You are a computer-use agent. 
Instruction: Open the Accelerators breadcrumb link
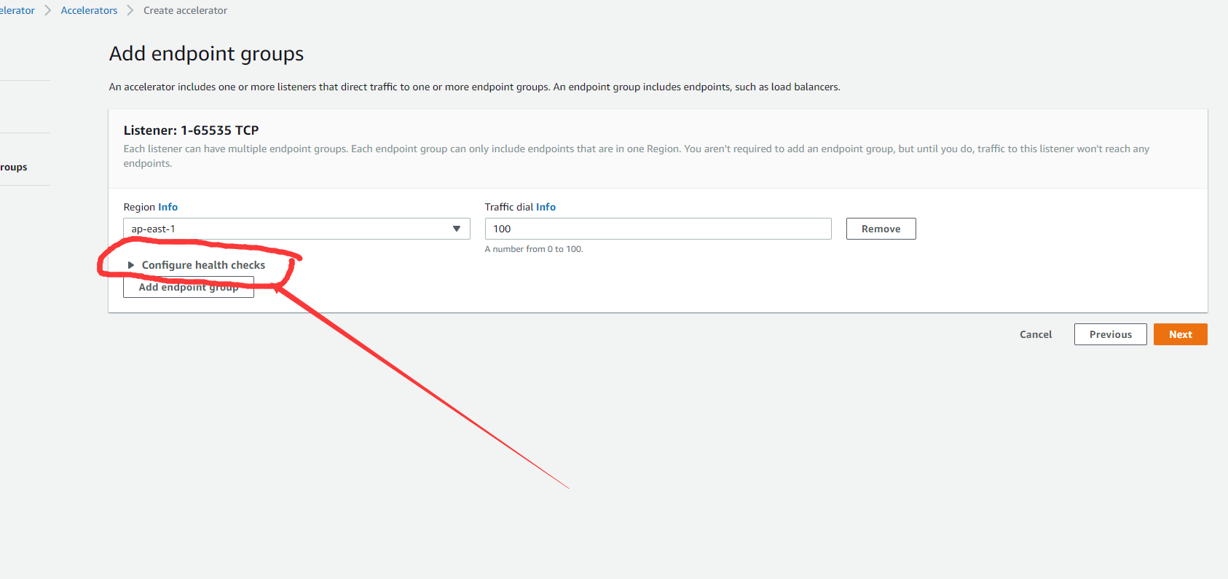pyautogui.click(x=89, y=10)
